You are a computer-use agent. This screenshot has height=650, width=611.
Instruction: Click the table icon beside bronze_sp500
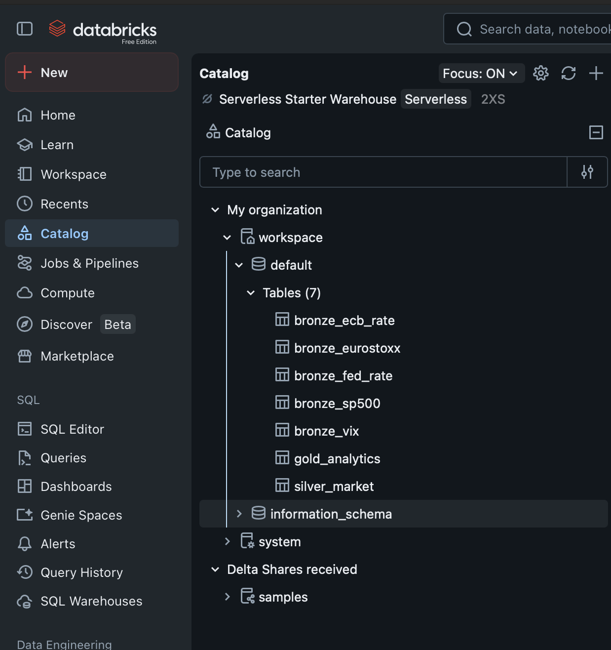tap(282, 403)
